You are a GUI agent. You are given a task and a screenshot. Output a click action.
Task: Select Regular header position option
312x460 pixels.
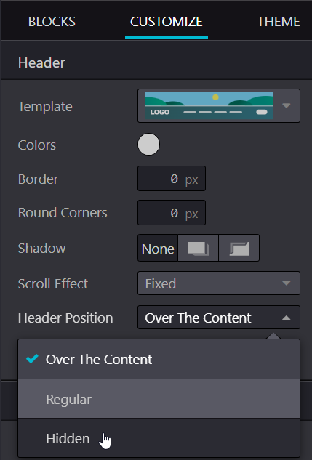(x=159, y=399)
